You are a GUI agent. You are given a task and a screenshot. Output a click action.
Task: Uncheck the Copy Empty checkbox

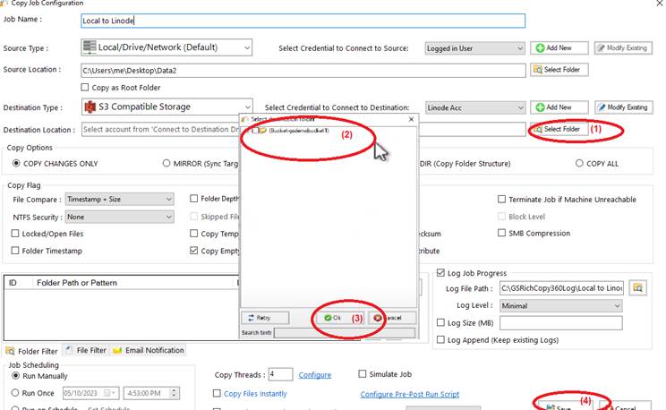pyautogui.click(x=194, y=251)
